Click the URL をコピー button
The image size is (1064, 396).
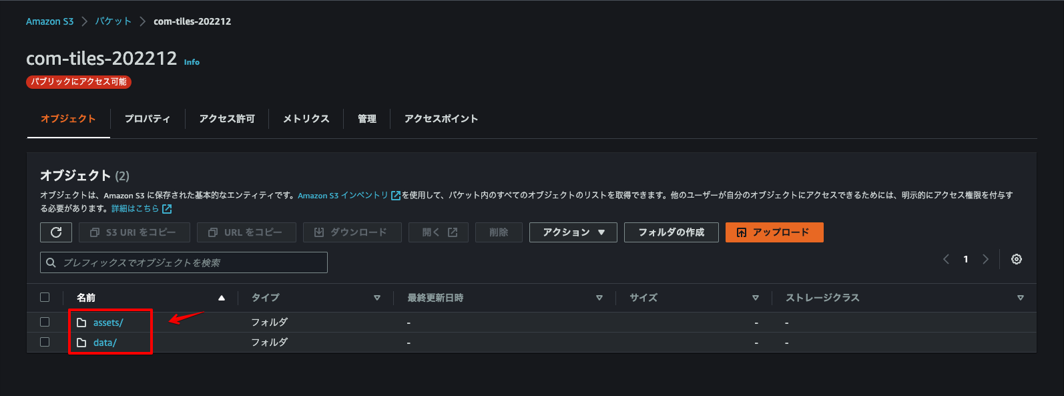pos(246,232)
